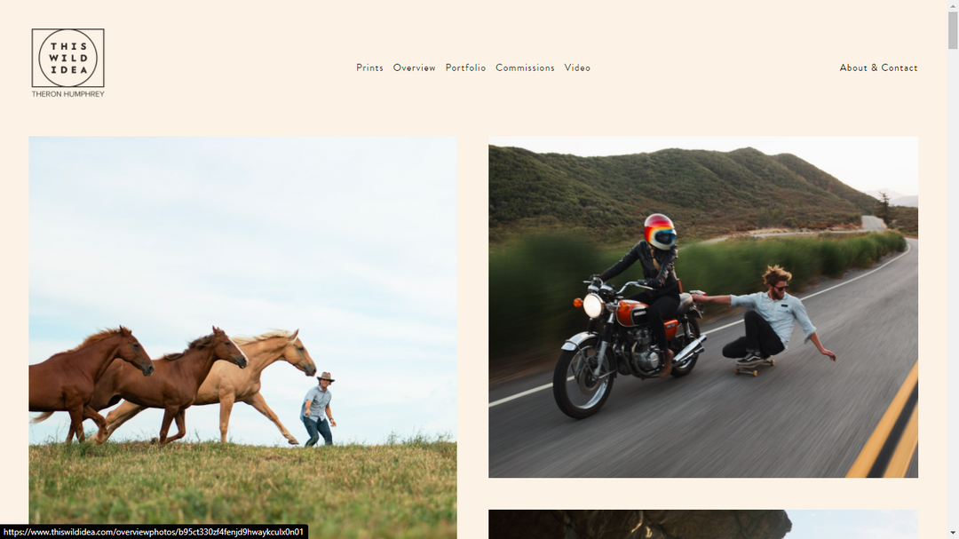Viewport: 959px width, 539px height.
Task: Open the horses running photo
Action: 242,337
